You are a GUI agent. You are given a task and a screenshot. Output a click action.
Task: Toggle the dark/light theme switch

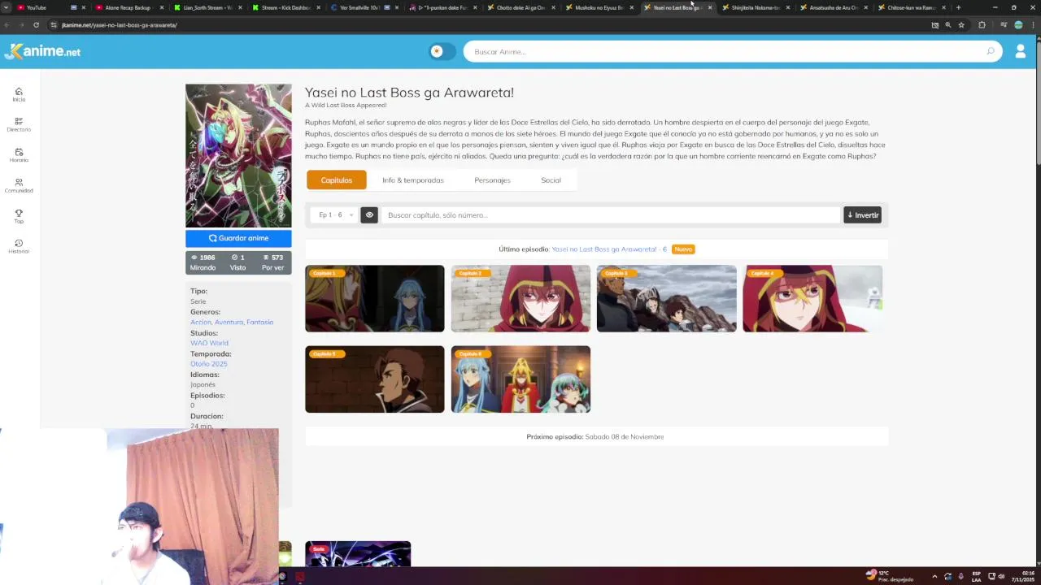442,51
